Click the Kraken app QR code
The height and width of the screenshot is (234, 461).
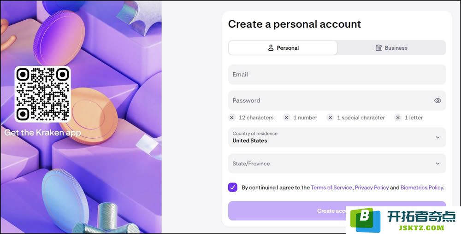point(42,94)
